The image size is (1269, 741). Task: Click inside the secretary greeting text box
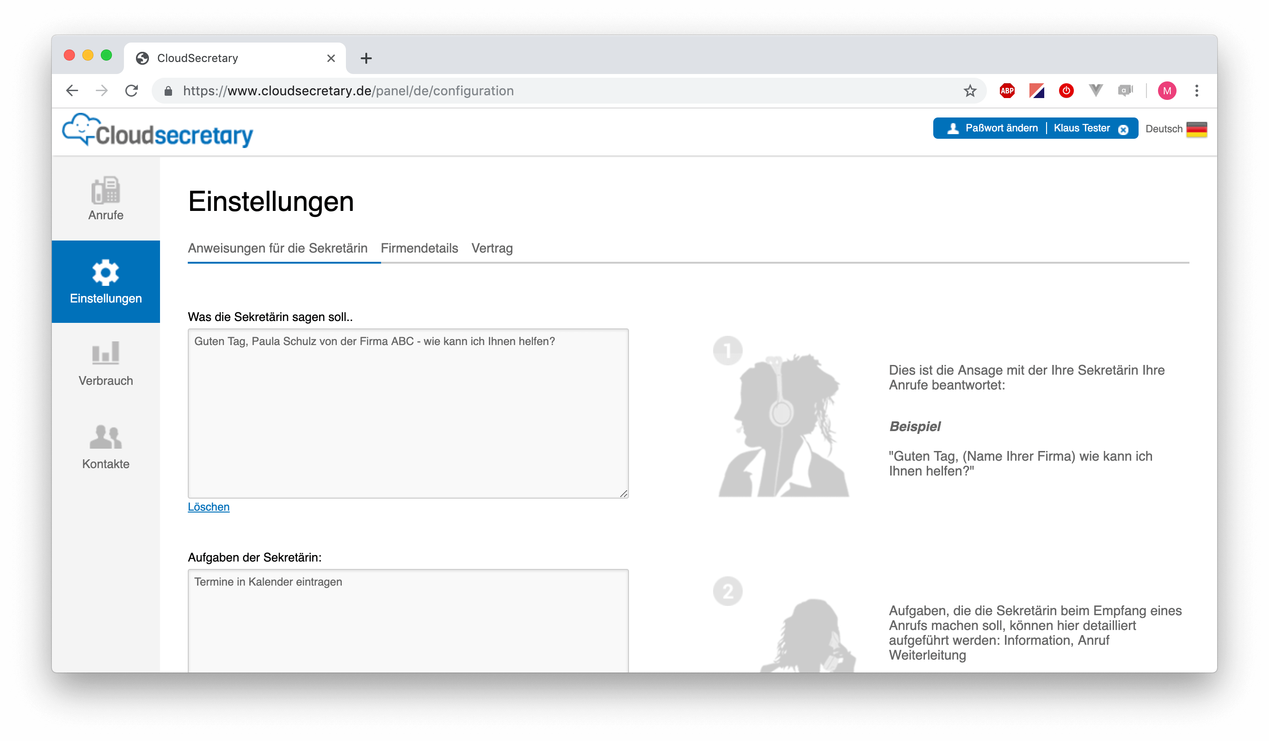[x=408, y=413]
